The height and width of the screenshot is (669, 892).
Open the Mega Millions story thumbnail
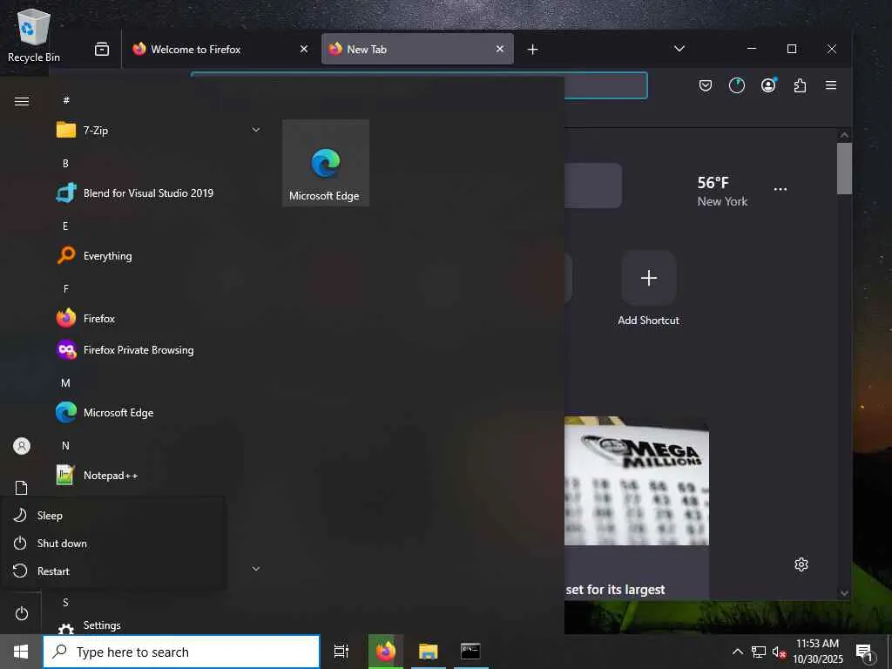pos(637,481)
